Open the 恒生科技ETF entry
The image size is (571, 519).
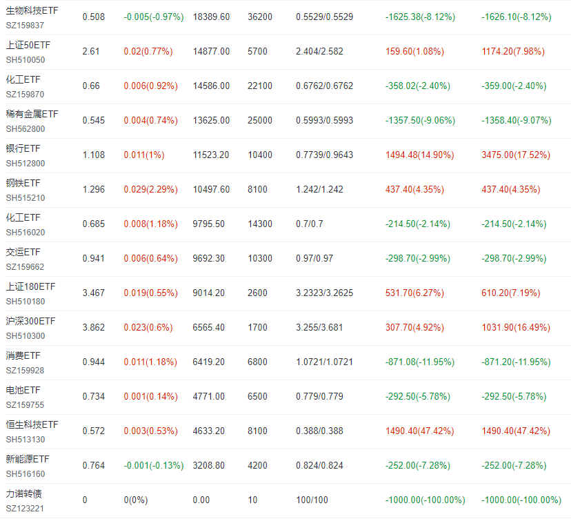coord(32,424)
